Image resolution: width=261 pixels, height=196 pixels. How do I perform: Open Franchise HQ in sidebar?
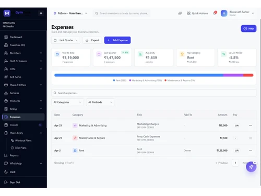(23, 45)
